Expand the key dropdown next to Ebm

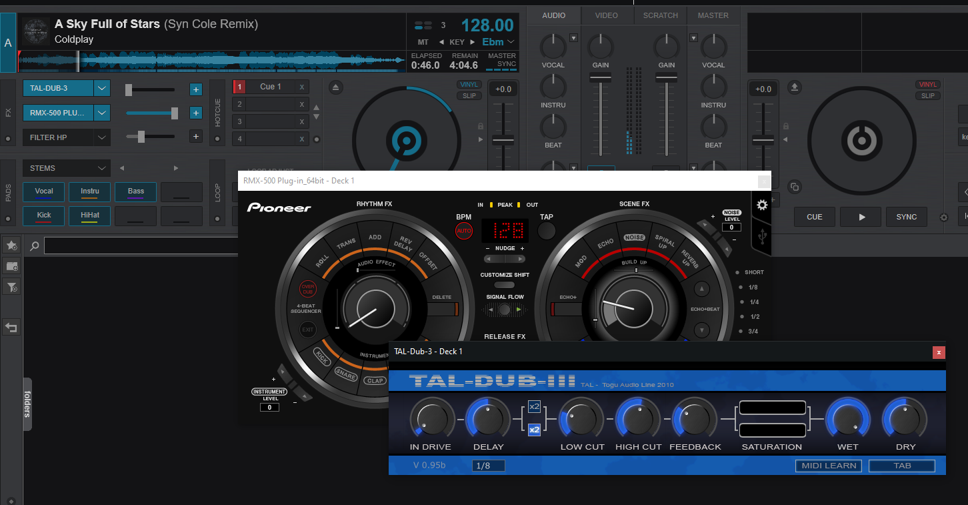511,41
